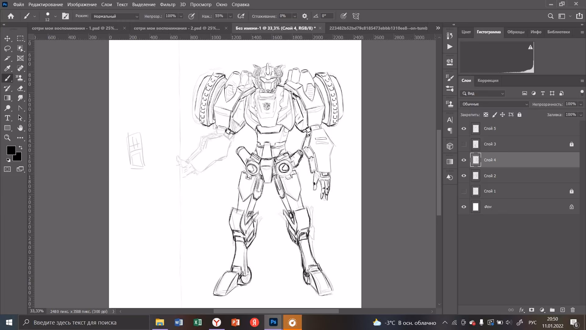Switch to document tab сотри мои воспоминания - 1.psd
The width and height of the screenshot is (586, 330).
tap(75, 28)
